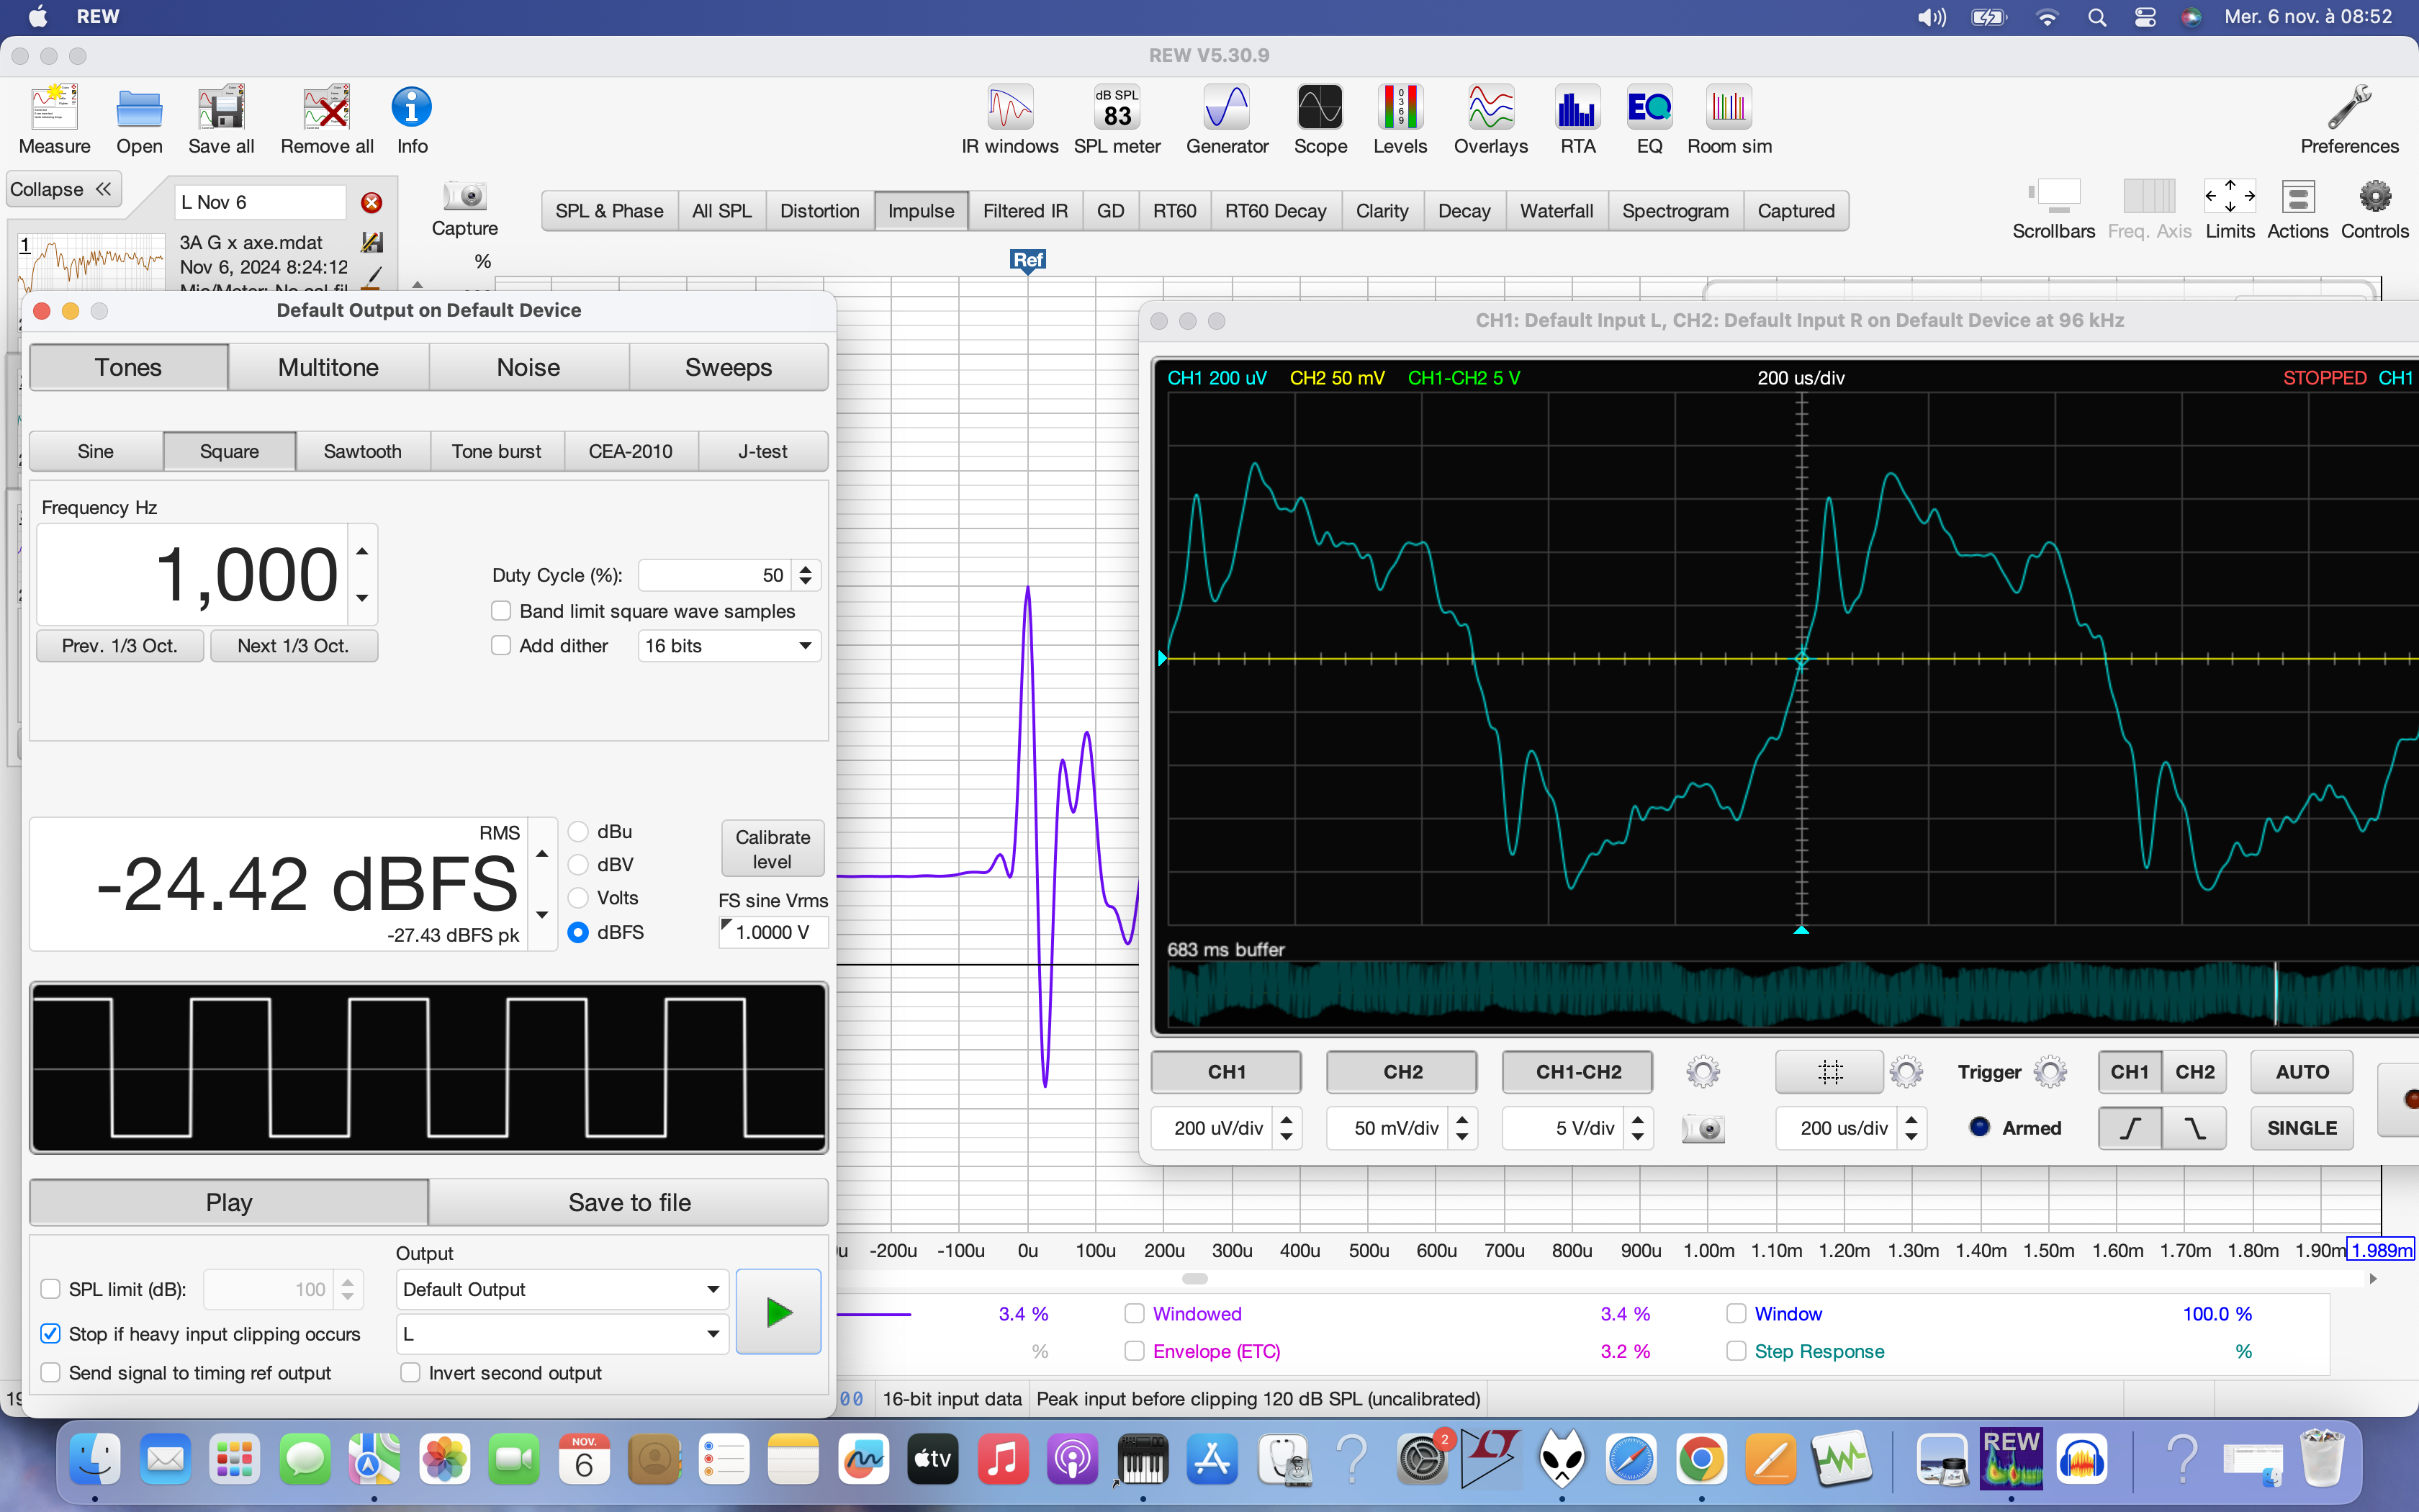Open the L channel output dropdown
This screenshot has width=2419, height=1512.
pos(561,1334)
